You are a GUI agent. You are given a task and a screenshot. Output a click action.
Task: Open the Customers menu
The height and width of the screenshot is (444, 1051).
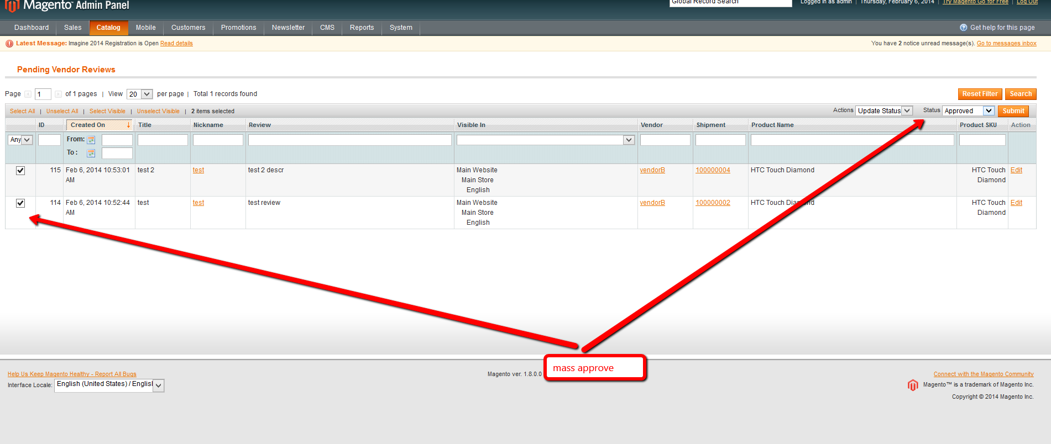click(188, 28)
